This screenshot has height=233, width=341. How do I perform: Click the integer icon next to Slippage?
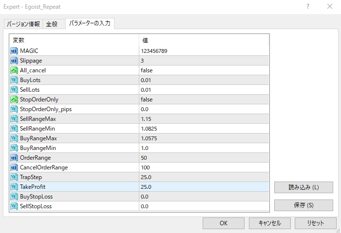[14, 61]
